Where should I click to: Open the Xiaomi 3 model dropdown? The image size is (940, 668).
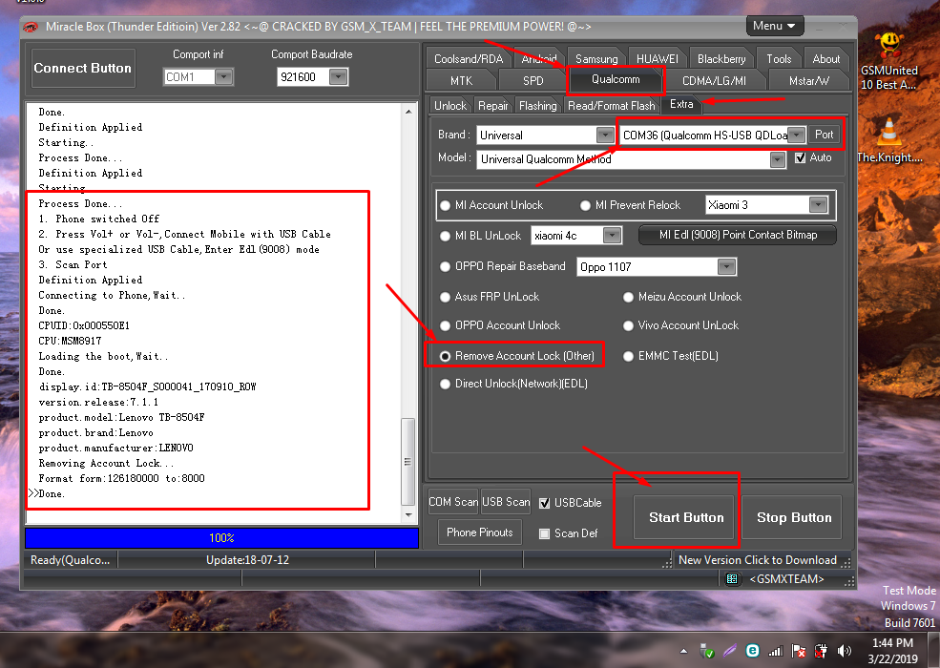[x=818, y=205]
